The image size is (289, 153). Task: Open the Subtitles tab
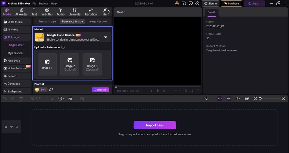[47, 12]
